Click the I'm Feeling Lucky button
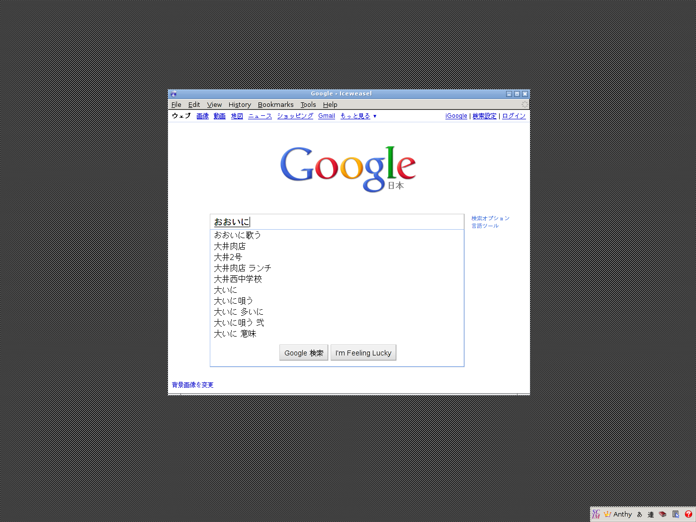This screenshot has height=522, width=696. pyautogui.click(x=363, y=353)
